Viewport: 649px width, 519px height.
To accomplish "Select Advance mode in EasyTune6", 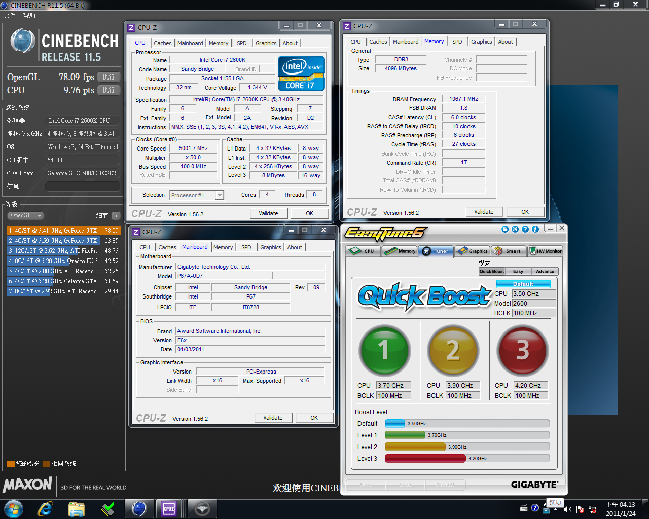I will click(x=545, y=271).
